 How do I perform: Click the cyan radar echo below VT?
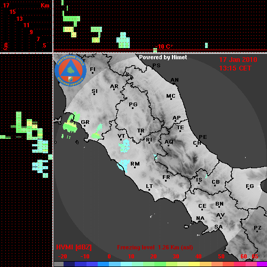coord(124,146)
